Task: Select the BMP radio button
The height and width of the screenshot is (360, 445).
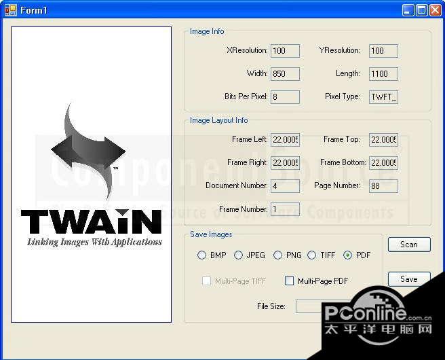Action: pyautogui.click(x=201, y=255)
